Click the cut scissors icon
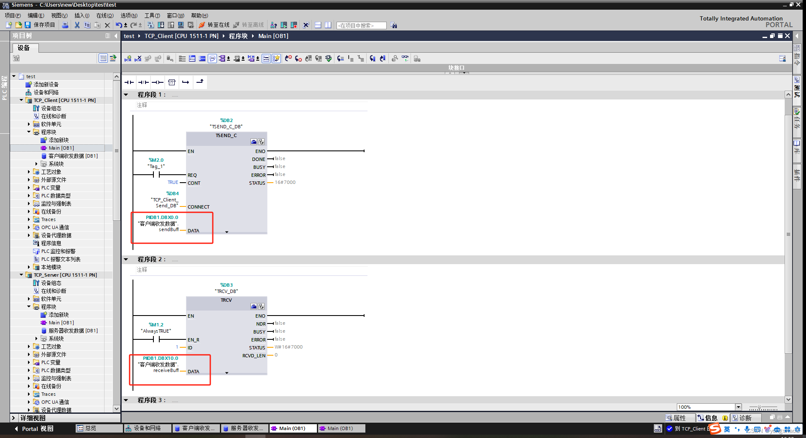The image size is (806, 438). click(77, 25)
